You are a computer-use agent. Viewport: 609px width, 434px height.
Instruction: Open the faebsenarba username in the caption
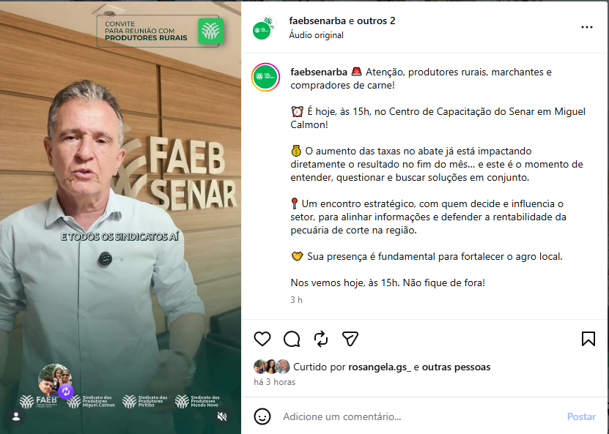[x=319, y=72]
